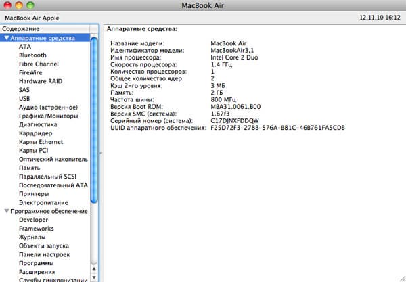Viewport: 406px width, 282px height.
Task: Open Аудио (встроенное) section
Action: [49, 108]
